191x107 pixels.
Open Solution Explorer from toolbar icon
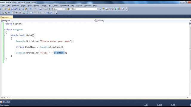100,9
